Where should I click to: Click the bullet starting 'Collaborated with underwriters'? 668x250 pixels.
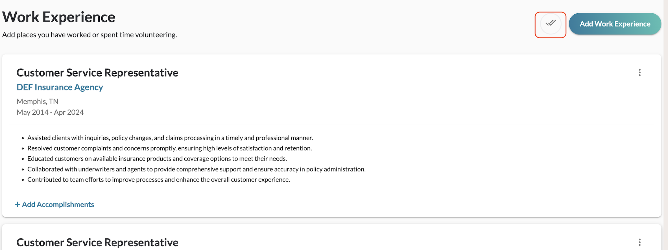point(196,169)
